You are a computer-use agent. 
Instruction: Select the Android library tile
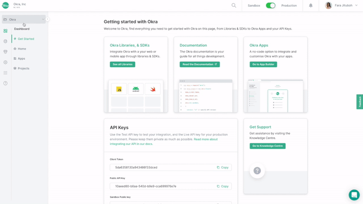(x=136, y=89)
